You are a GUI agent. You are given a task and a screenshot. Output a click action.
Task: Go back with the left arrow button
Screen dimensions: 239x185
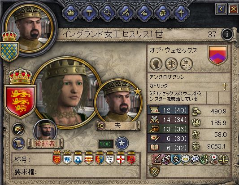(221, 9)
